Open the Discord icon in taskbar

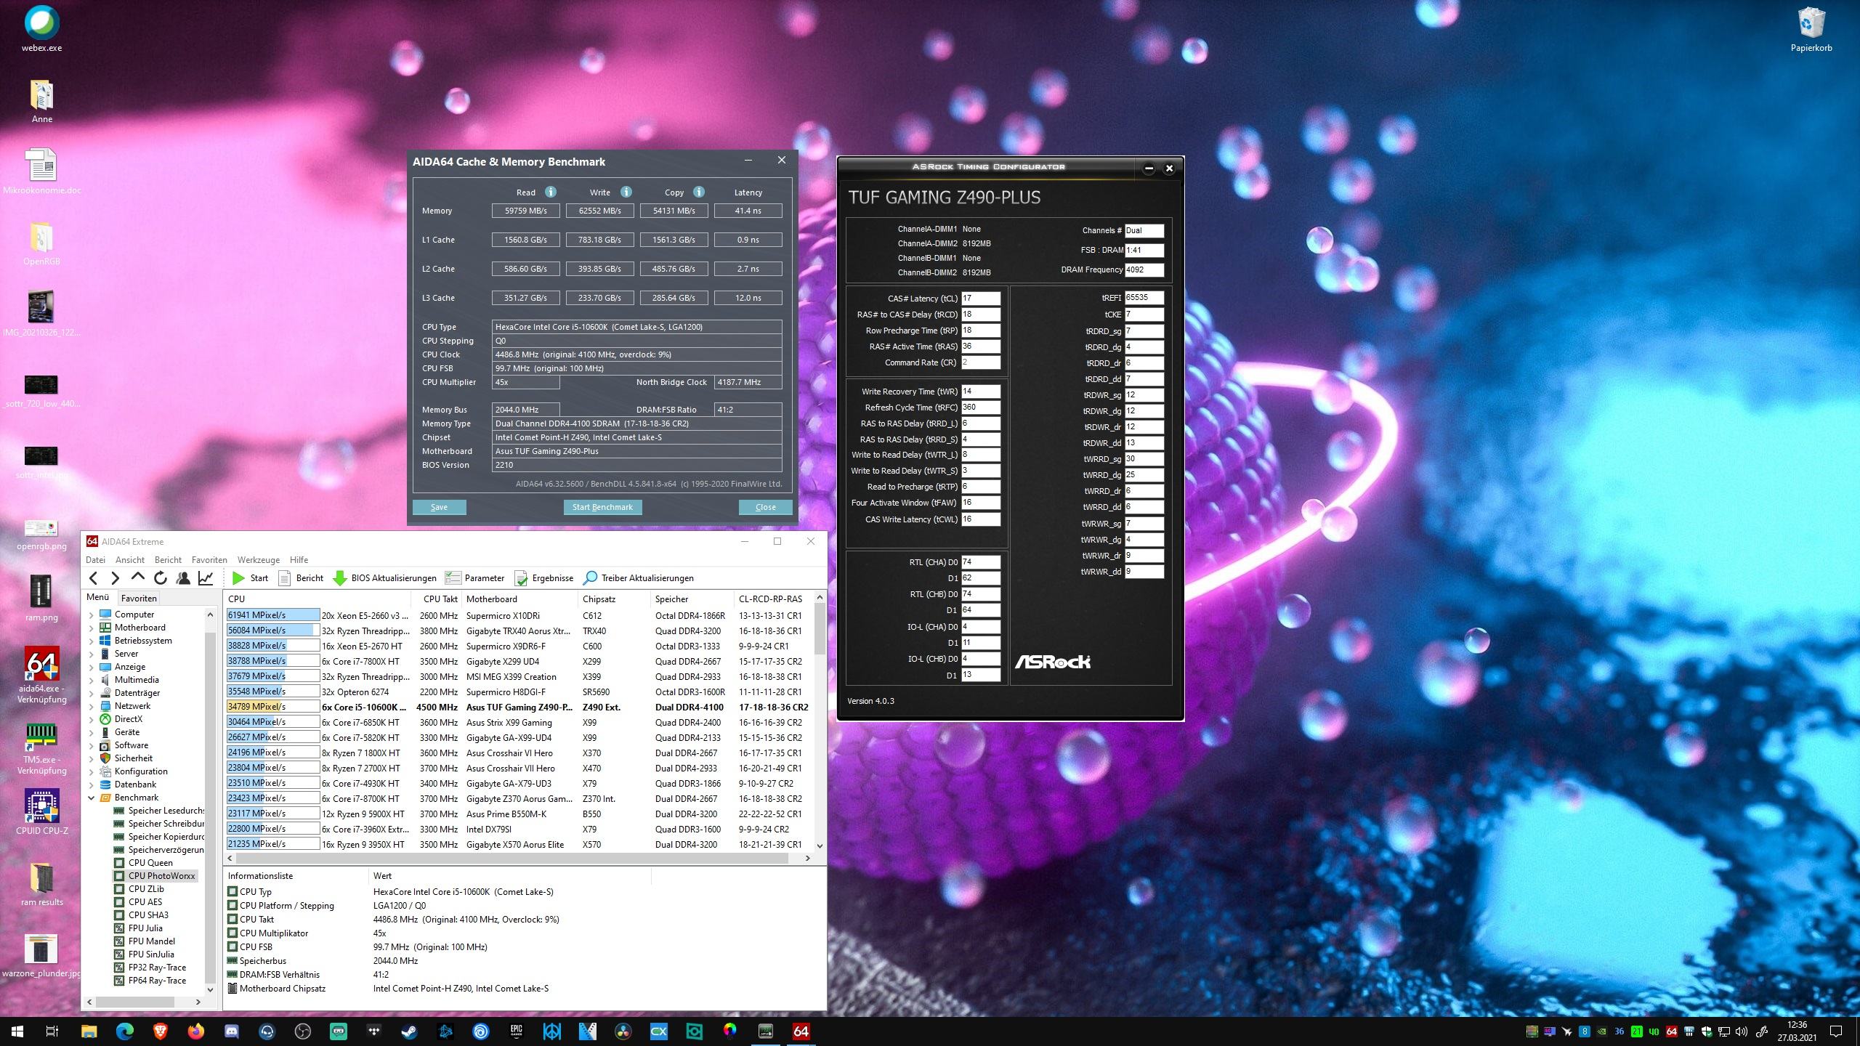coord(232,1031)
